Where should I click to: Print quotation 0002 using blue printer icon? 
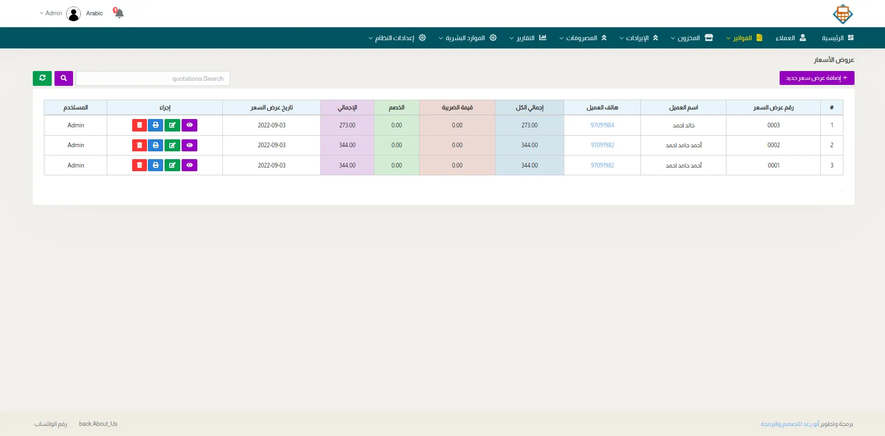(156, 145)
